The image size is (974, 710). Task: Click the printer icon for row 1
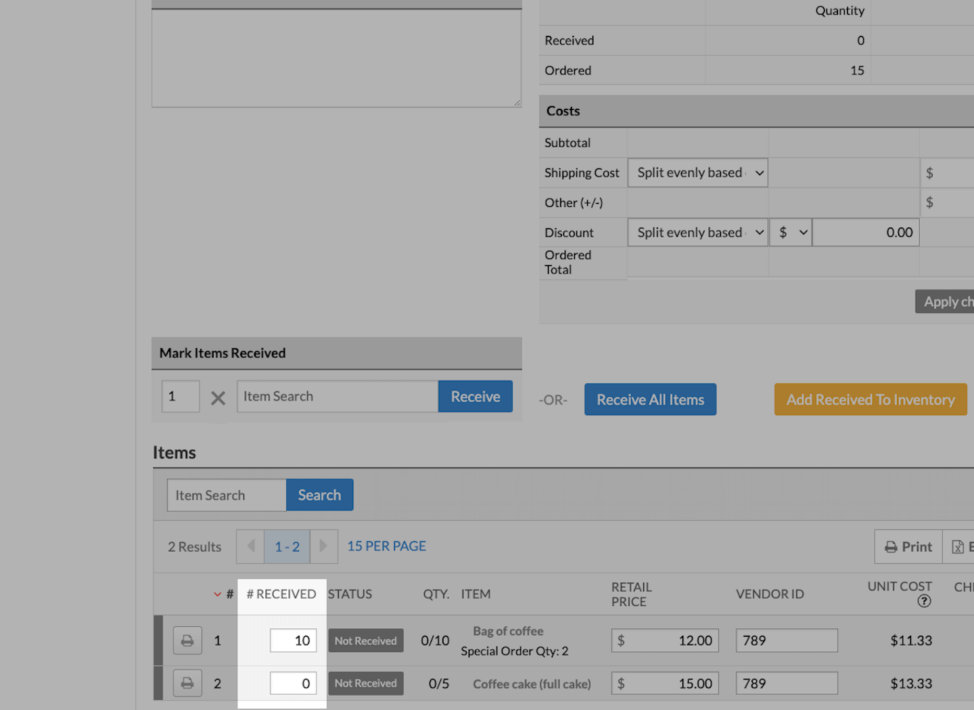tap(187, 640)
